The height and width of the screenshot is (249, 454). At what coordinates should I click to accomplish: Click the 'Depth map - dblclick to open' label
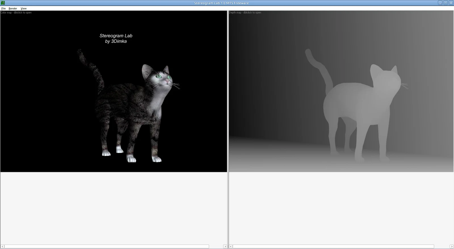(245, 12)
